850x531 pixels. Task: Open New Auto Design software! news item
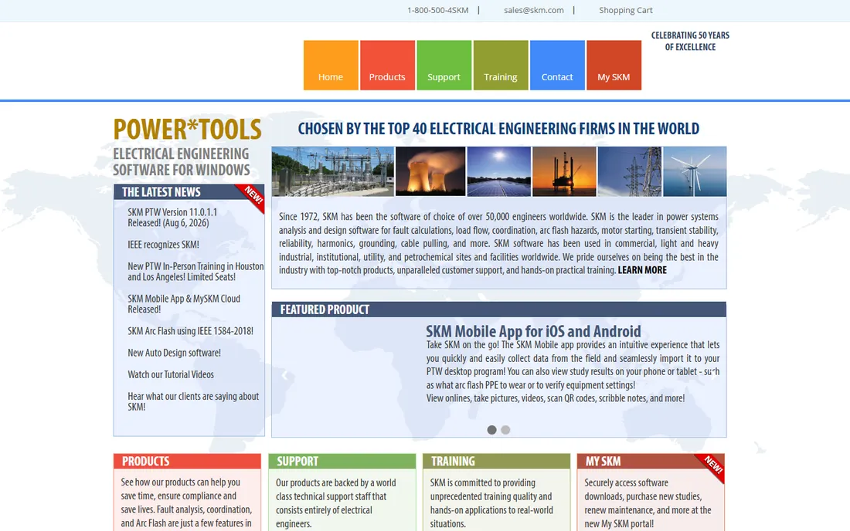[174, 353]
